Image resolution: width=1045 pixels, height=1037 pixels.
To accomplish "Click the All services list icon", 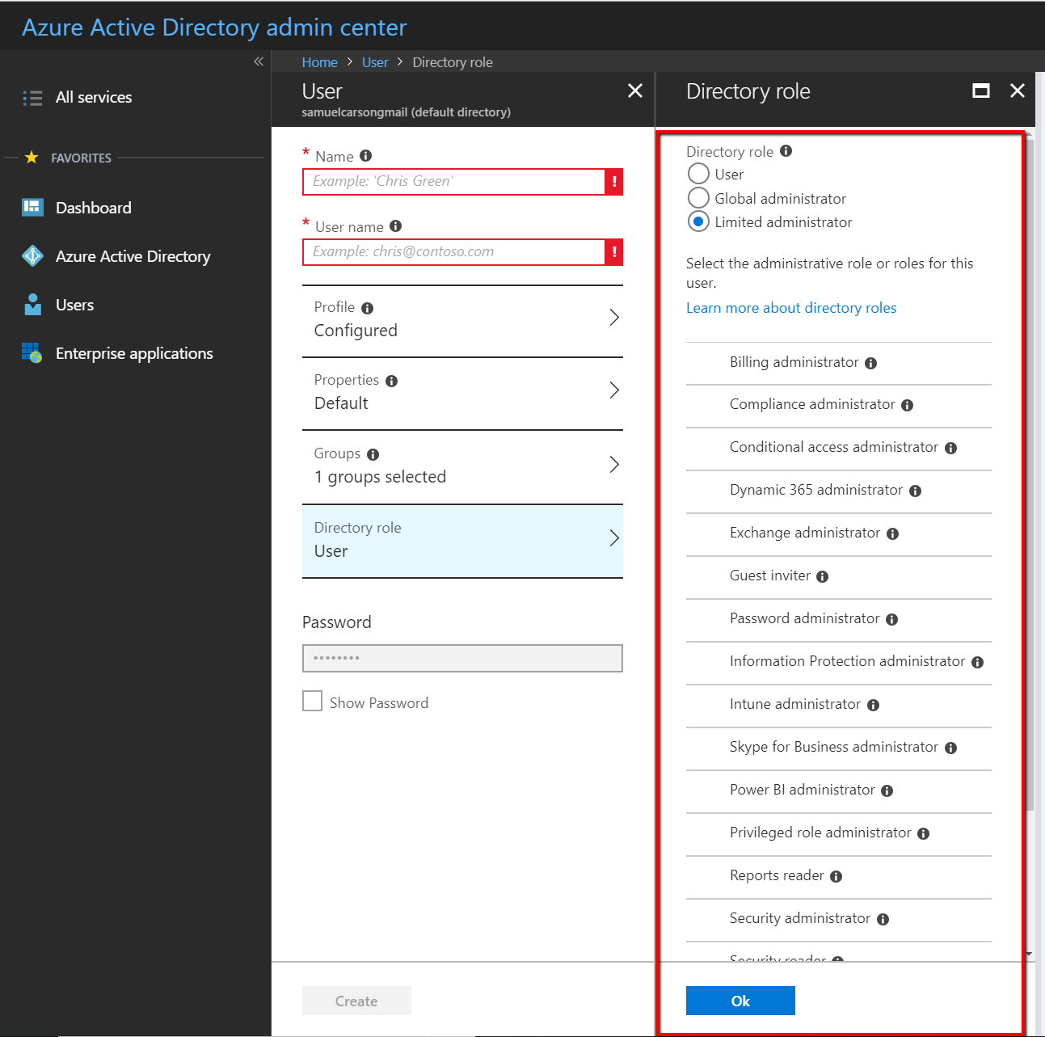I will (32, 97).
